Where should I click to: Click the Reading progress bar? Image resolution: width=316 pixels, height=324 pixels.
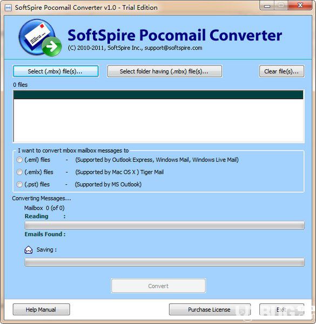[x=165, y=225]
